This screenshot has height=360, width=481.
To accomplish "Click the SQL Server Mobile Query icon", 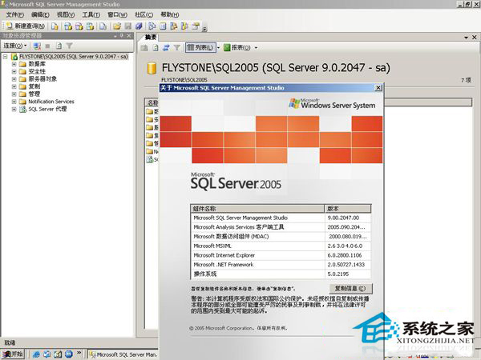I will (103, 26).
